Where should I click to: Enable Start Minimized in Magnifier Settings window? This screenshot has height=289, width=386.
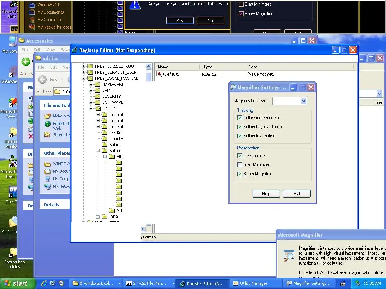tap(240, 165)
